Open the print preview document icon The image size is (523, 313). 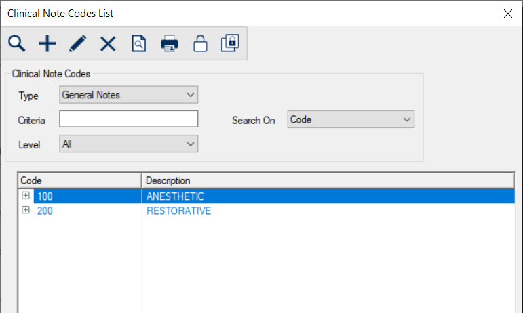click(138, 44)
